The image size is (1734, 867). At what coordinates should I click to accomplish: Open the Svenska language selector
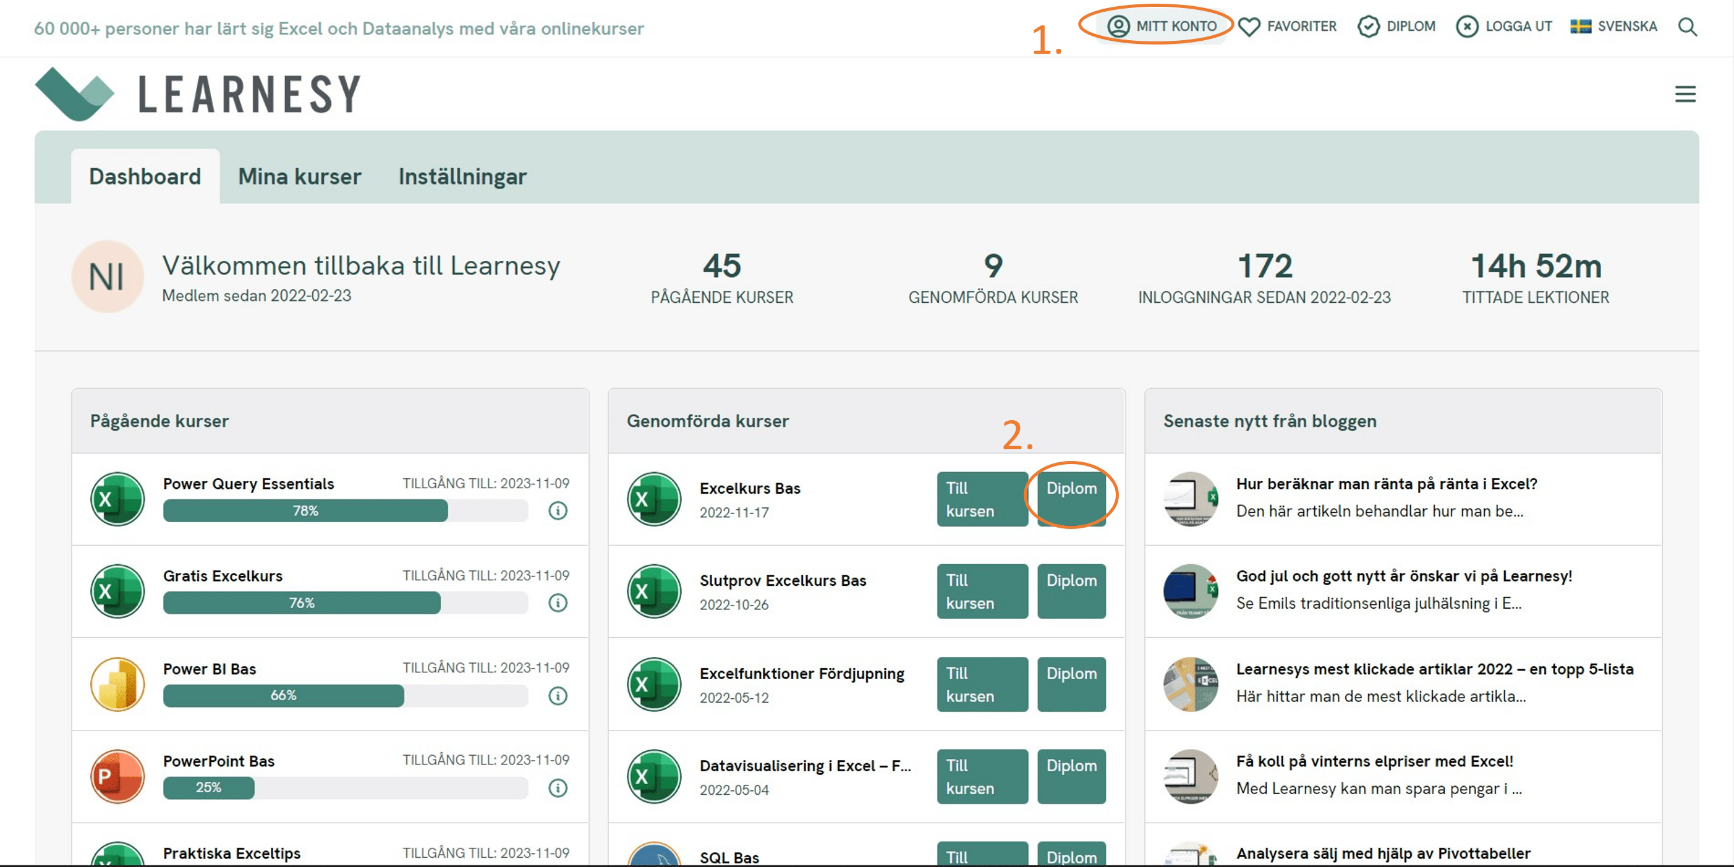tap(1613, 27)
